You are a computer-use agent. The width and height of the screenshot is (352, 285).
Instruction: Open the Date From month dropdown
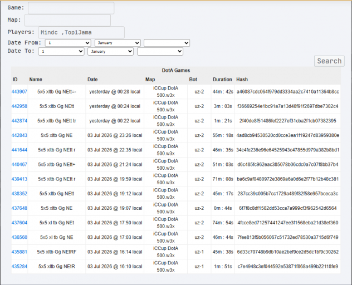click(x=118, y=43)
